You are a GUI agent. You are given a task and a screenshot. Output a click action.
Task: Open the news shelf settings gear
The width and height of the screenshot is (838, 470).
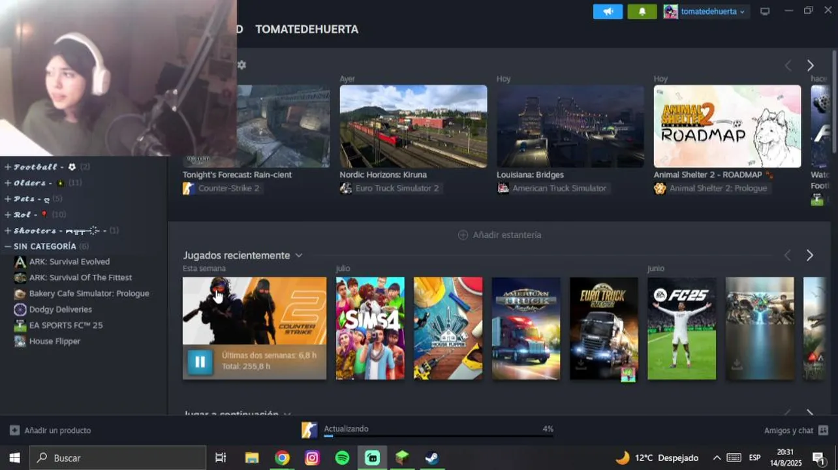pyautogui.click(x=241, y=65)
